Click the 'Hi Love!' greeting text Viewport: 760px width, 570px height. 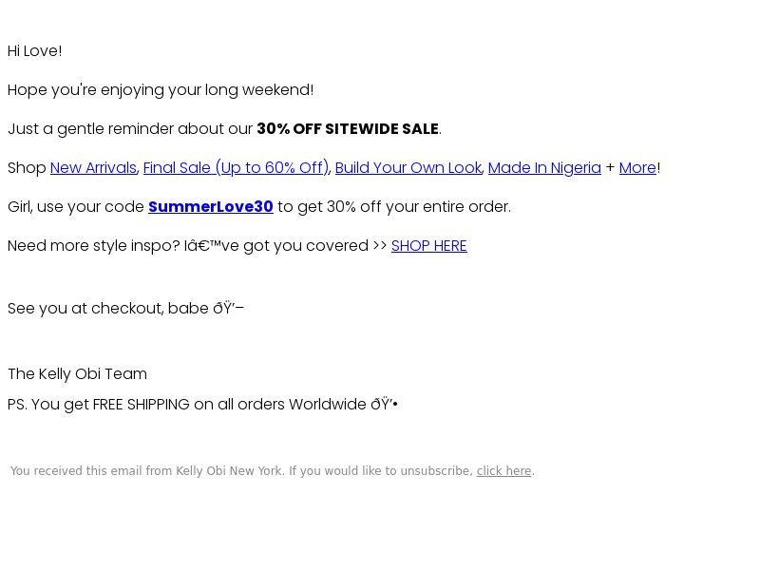pos(35,51)
